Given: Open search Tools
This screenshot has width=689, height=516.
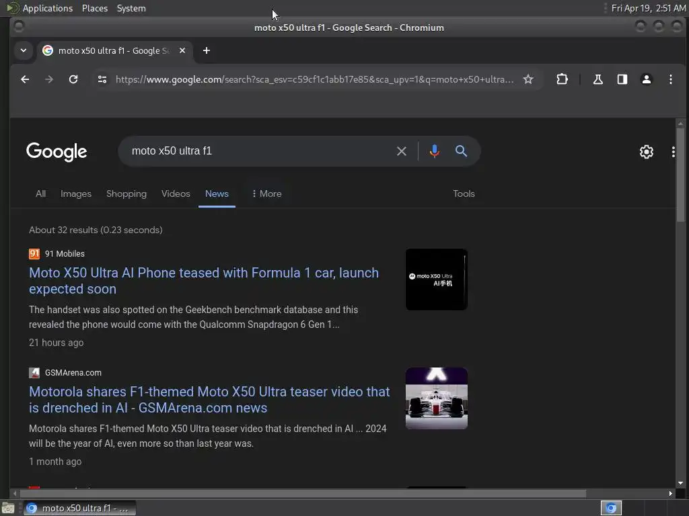Looking at the screenshot, I should pyautogui.click(x=464, y=193).
